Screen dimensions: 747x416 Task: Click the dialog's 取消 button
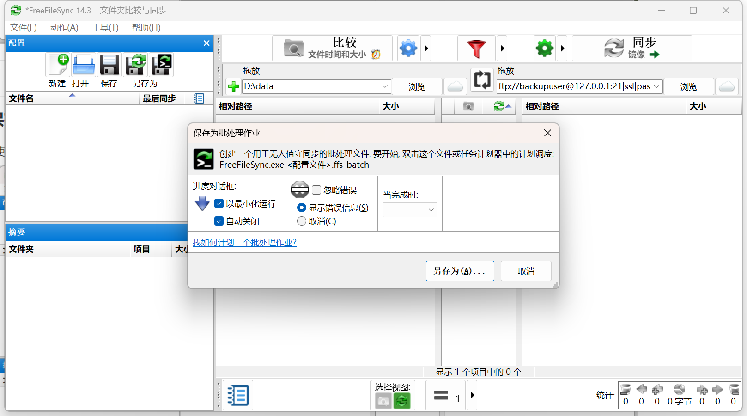point(526,271)
